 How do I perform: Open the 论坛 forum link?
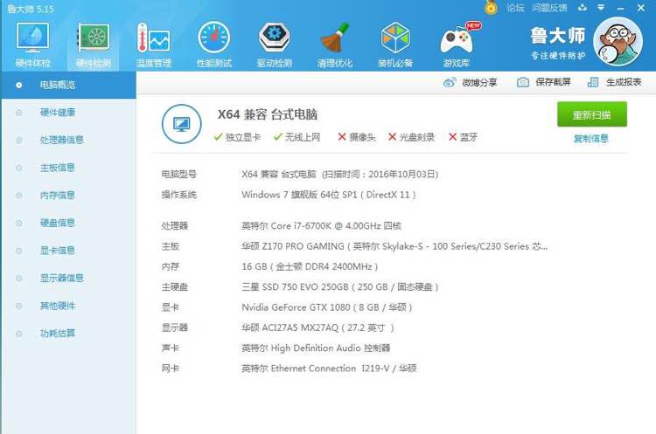[x=515, y=8]
